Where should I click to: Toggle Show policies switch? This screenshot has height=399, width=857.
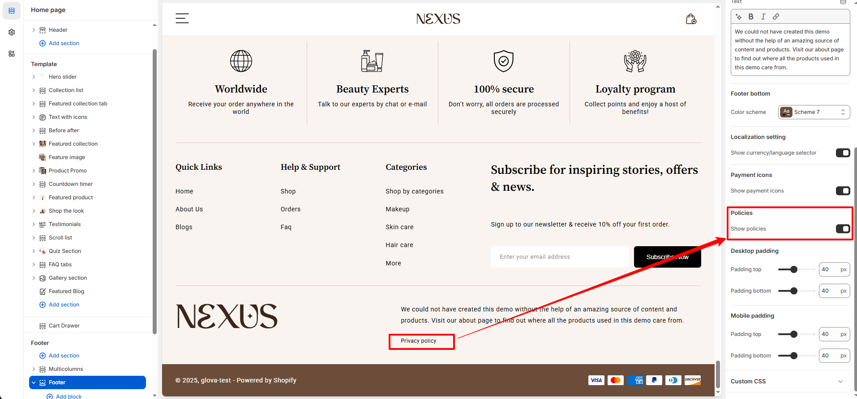click(842, 229)
